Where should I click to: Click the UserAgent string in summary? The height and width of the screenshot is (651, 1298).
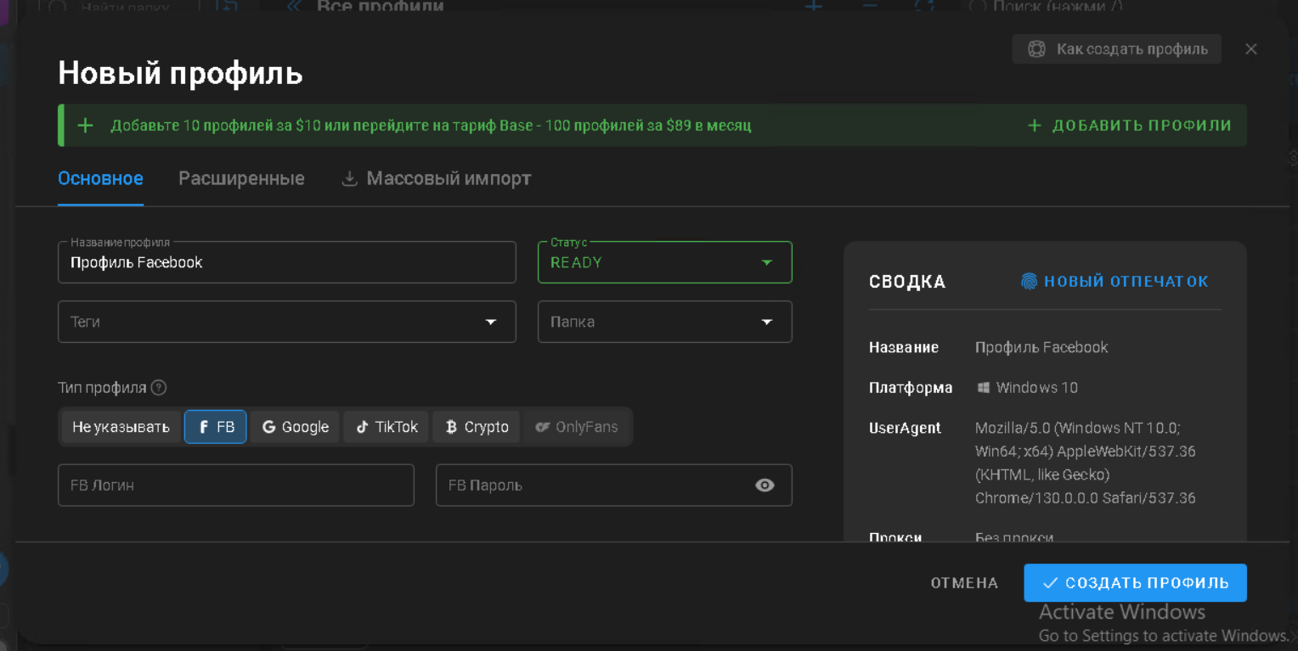click(1086, 463)
